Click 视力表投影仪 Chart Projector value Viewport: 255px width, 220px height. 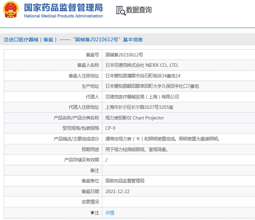(x=135, y=118)
